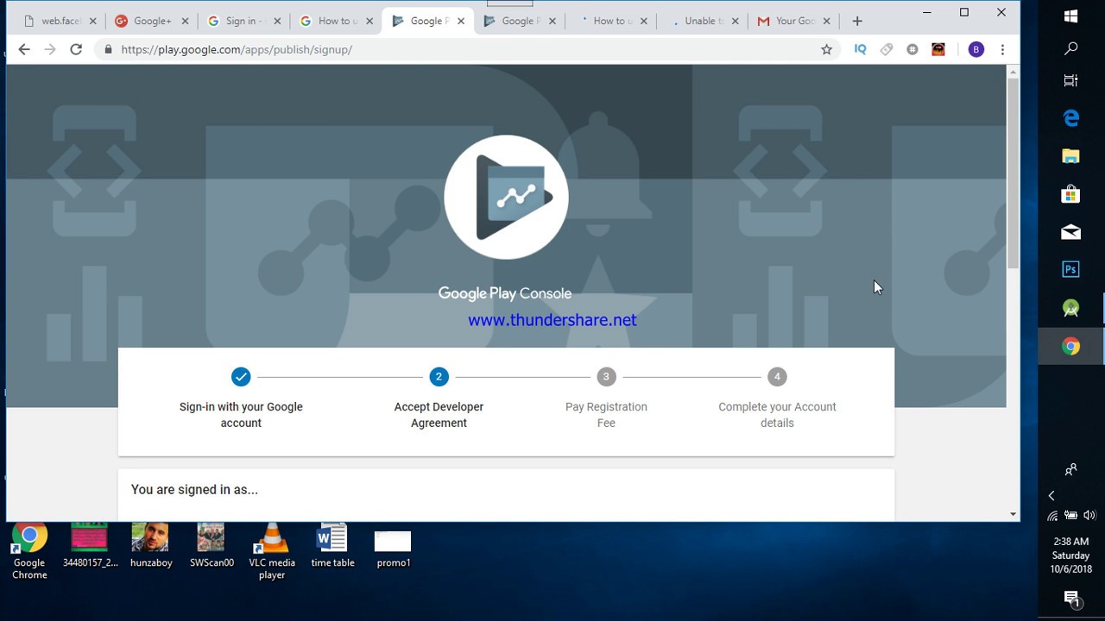Viewport: 1105px width, 621px height.
Task: Click the scrollbar down arrow
Action: [x=1013, y=514]
